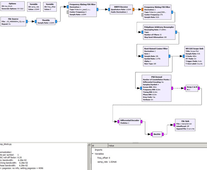Click the Bin2Str input port
The width and height of the screenshot is (207, 170).
[152, 134]
